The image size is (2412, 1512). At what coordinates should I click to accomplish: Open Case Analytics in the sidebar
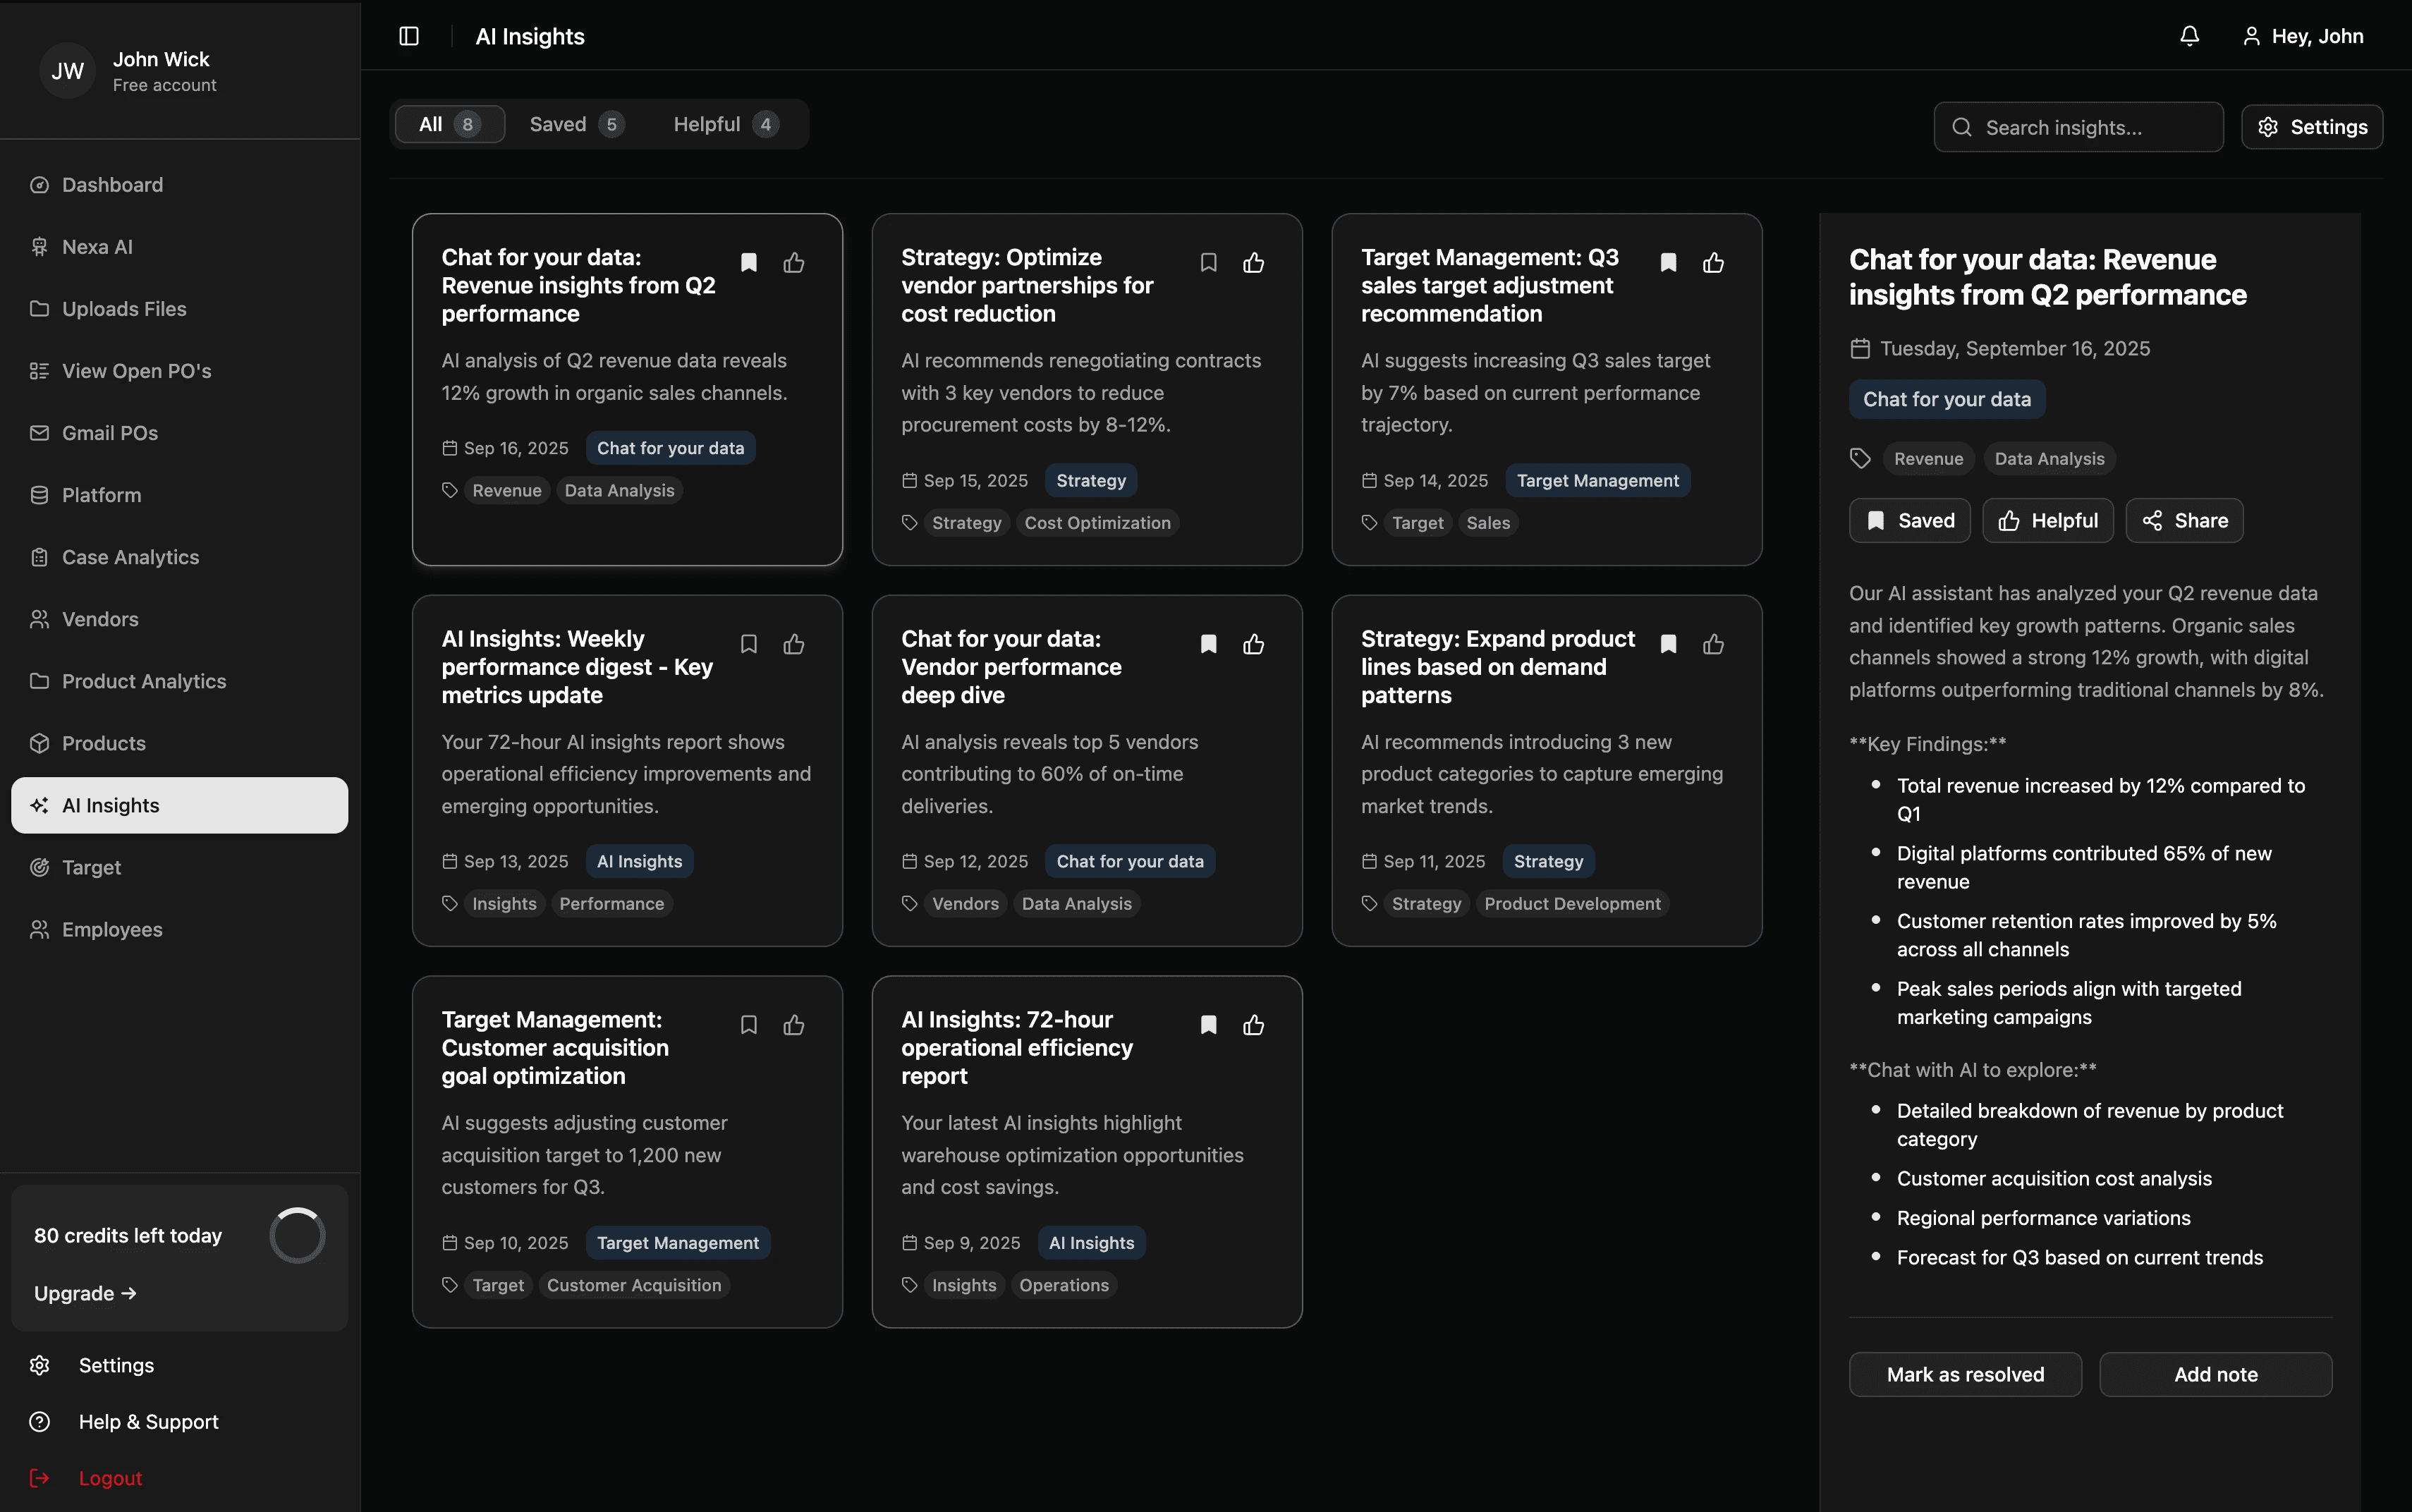pyautogui.click(x=130, y=557)
